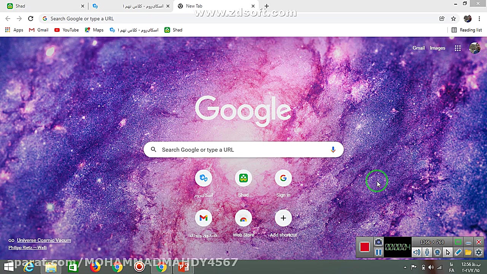This screenshot has width=487, height=274.
Task: Open the recorder's output folder
Action: [x=468, y=252]
